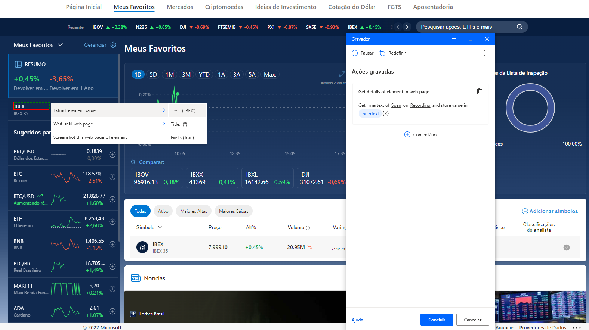The width and height of the screenshot is (589, 330).
Task: Expand the Meus Favoritos list dropdown
Action: [60, 45]
